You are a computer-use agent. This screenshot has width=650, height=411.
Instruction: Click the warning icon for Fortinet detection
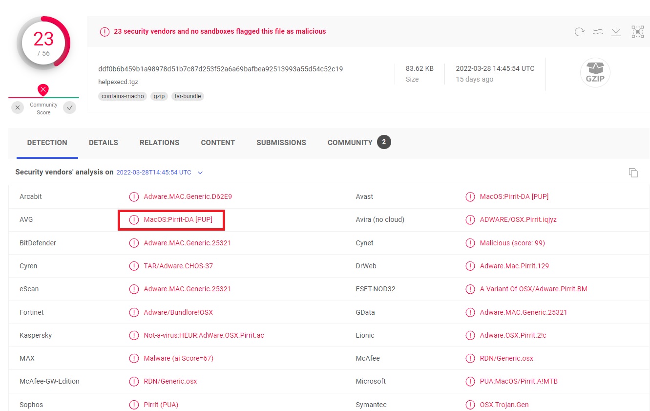134,312
